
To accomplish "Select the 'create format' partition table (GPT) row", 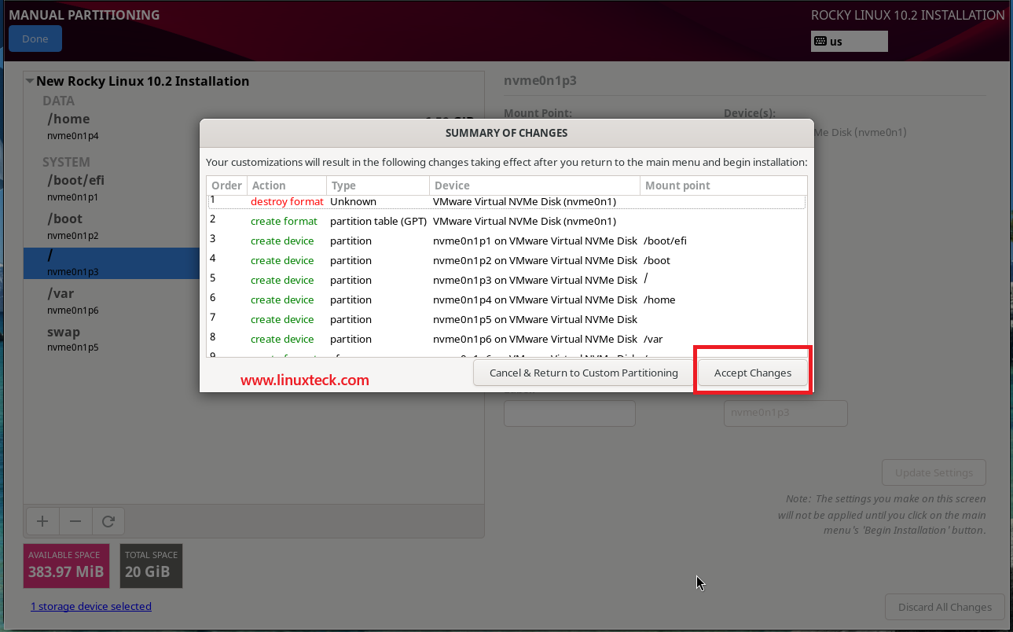I will [507, 221].
